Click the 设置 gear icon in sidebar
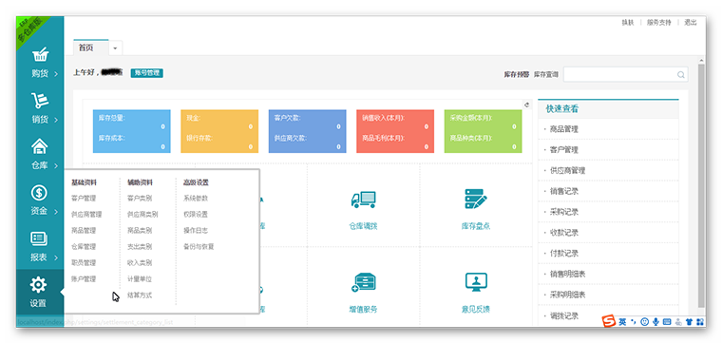The width and height of the screenshot is (722, 343). 38,285
